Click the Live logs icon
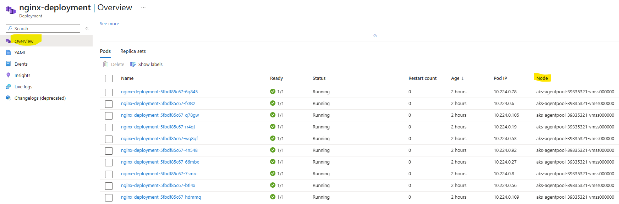The image size is (619, 204). [8, 87]
